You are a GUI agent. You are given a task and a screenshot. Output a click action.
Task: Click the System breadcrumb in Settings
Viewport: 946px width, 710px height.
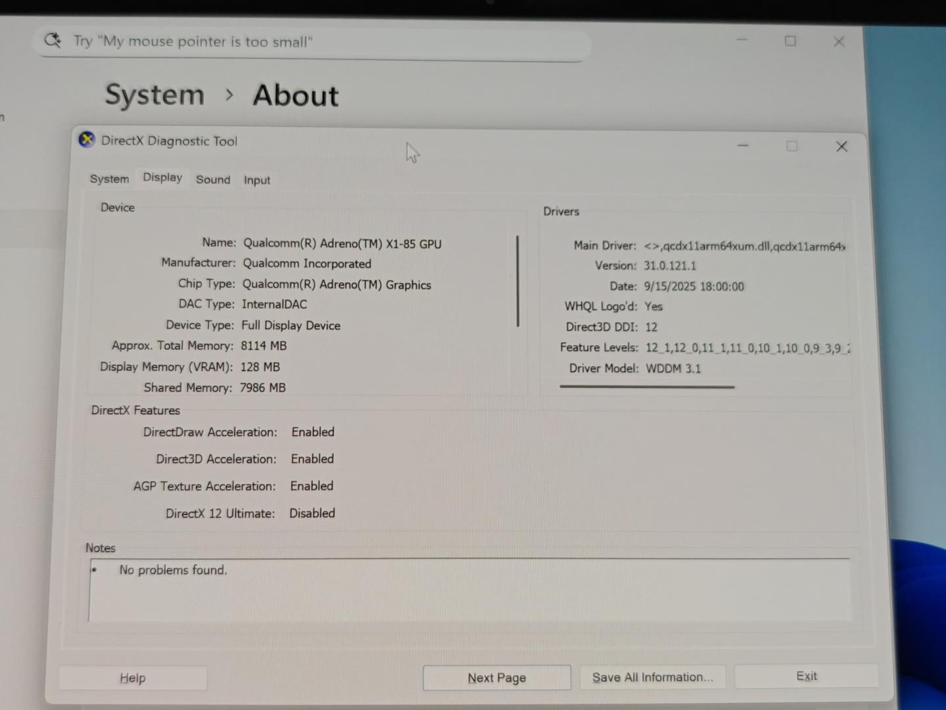coord(155,95)
